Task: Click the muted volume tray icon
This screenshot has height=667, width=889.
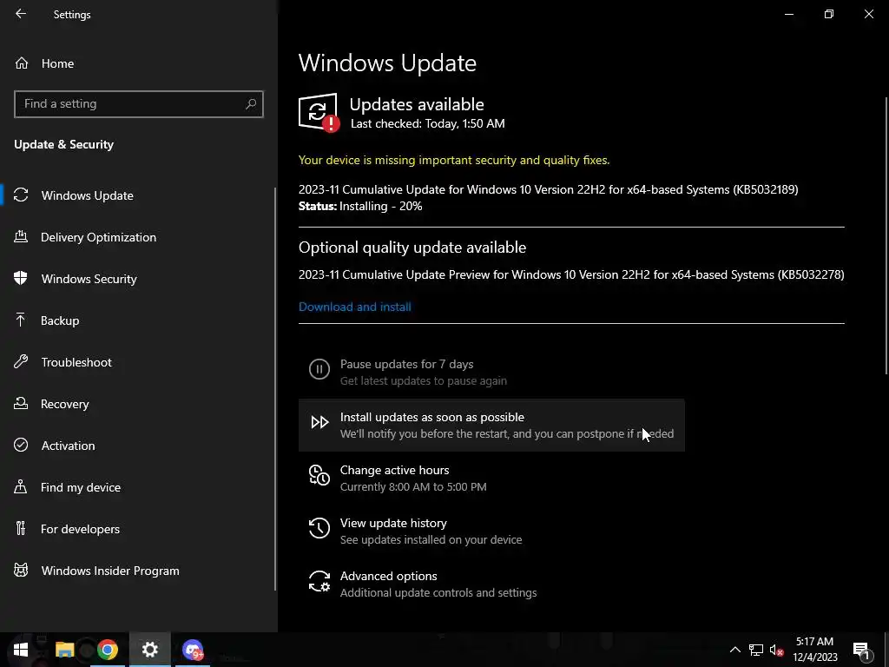Action: 776,650
